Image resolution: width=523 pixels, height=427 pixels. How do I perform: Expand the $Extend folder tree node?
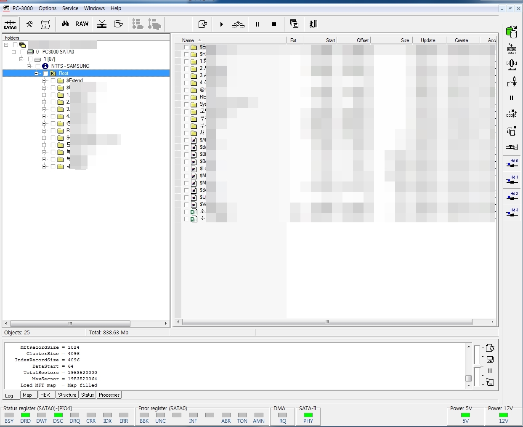[x=44, y=81]
